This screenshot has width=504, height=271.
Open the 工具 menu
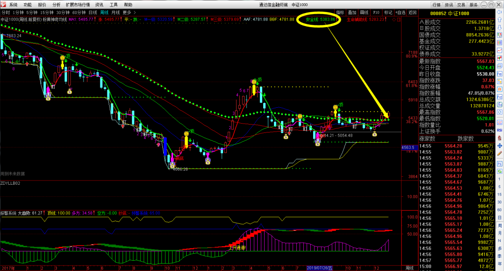[x=113, y=5]
